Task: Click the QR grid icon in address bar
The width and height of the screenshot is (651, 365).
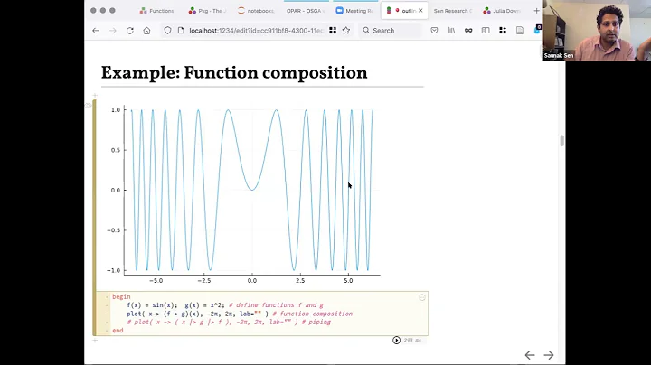Action: [333, 31]
